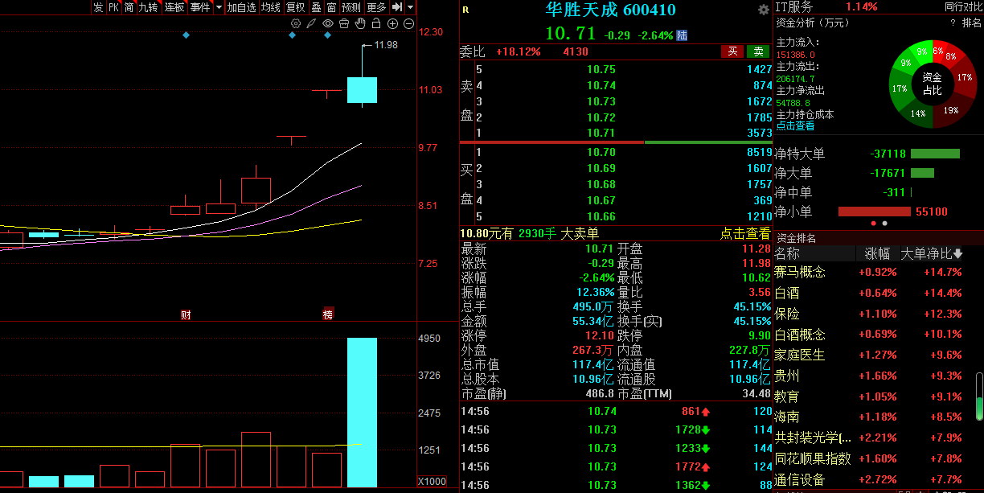Open the 复权 adjustment option
The image size is (984, 493).
tap(295, 7)
